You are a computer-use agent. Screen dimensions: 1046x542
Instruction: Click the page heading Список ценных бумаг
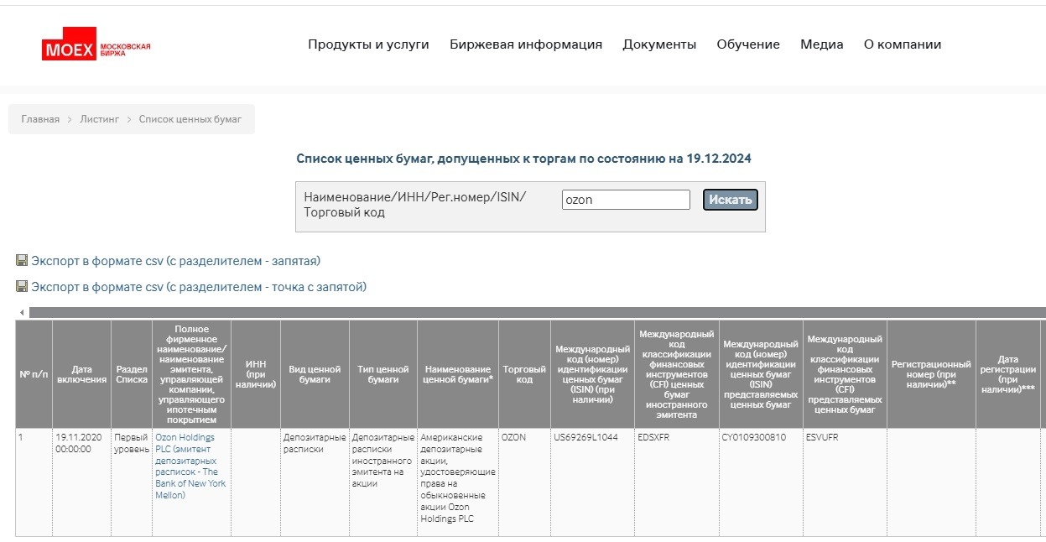point(524,158)
